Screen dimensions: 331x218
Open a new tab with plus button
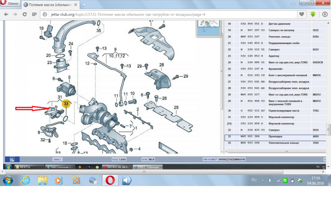[84, 5]
